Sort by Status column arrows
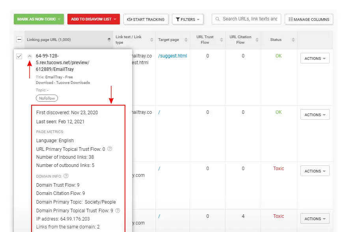 (293, 40)
